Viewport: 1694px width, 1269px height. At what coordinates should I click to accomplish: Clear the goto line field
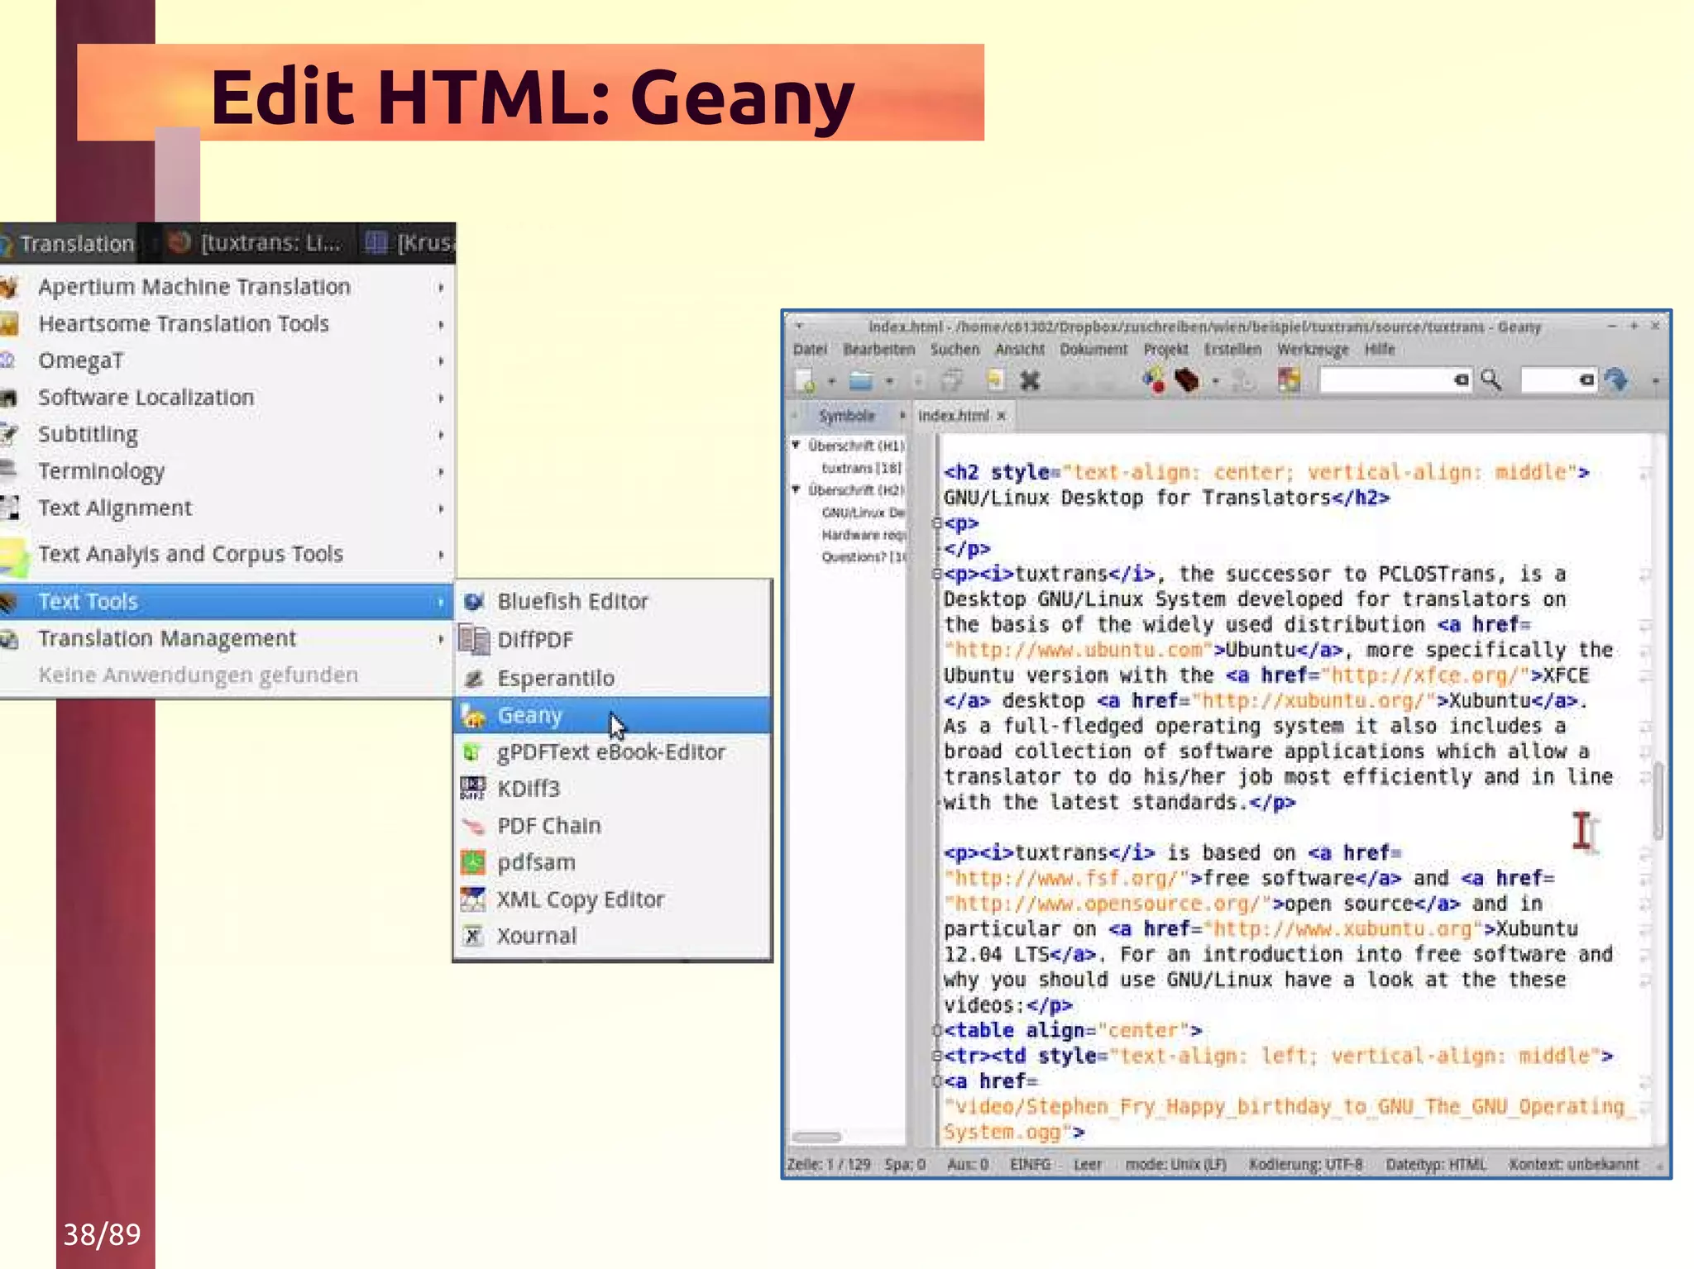(x=1586, y=380)
